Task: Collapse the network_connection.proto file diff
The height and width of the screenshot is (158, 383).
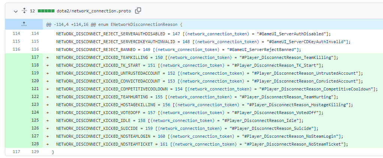Action: click(15, 11)
